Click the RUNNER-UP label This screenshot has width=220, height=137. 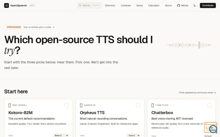[90, 105]
